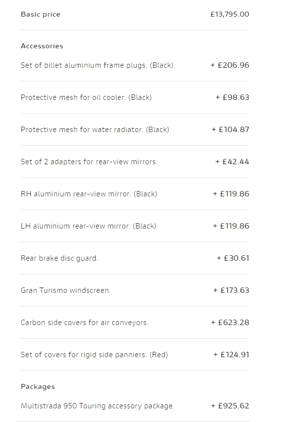
Task: Select Rear brake disc guard item
Action: point(60,258)
